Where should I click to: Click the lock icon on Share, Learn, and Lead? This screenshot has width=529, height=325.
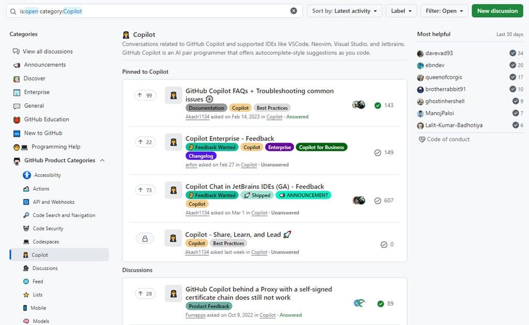pyautogui.click(x=145, y=239)
